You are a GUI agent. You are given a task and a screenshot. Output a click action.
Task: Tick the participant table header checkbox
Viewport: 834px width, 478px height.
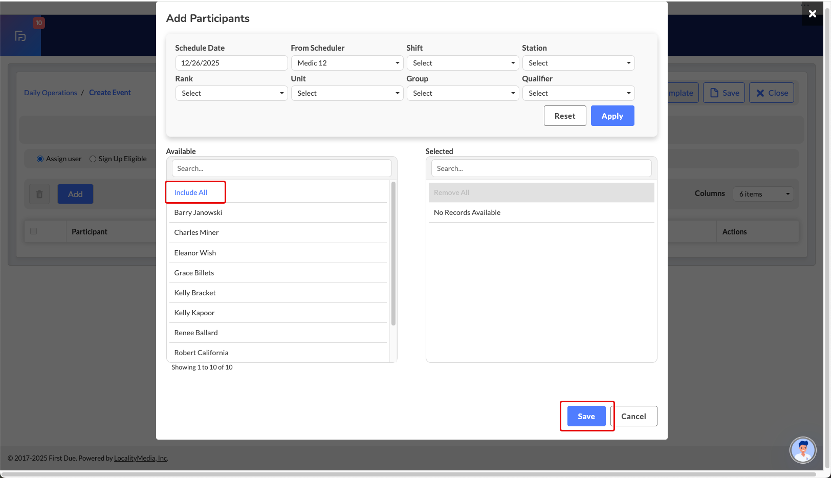tap(34, 231)
